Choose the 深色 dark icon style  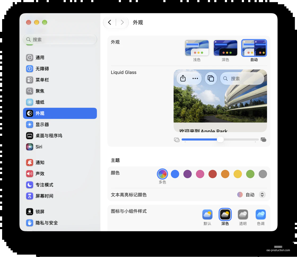click(x=225, y=215)
